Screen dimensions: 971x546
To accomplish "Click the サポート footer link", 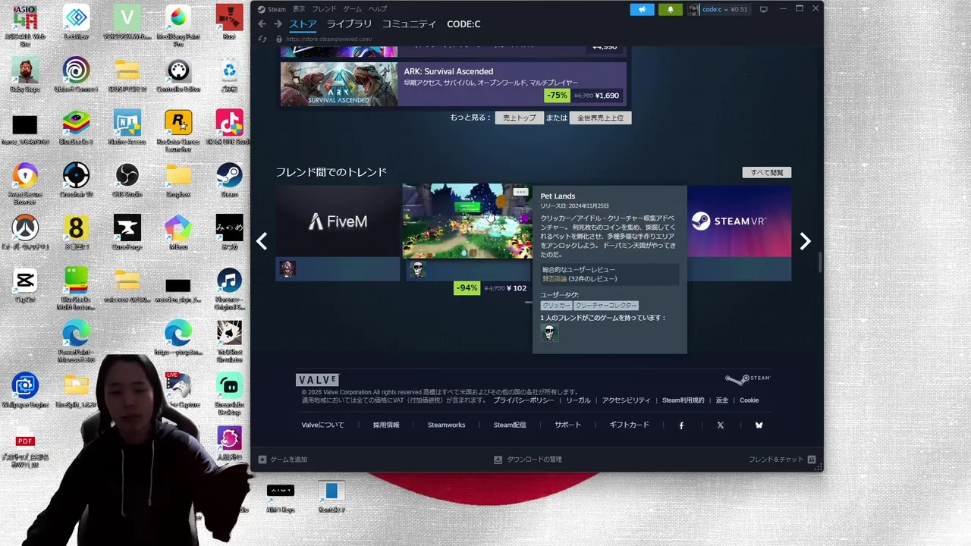I will (x=567, y=425).
